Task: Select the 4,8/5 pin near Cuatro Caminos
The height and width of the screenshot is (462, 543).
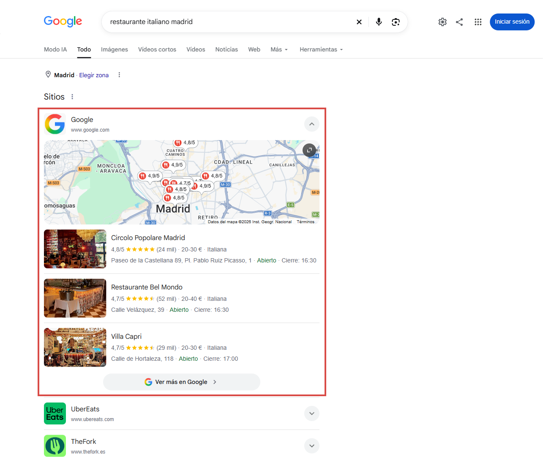Action: tap(185, 143)
